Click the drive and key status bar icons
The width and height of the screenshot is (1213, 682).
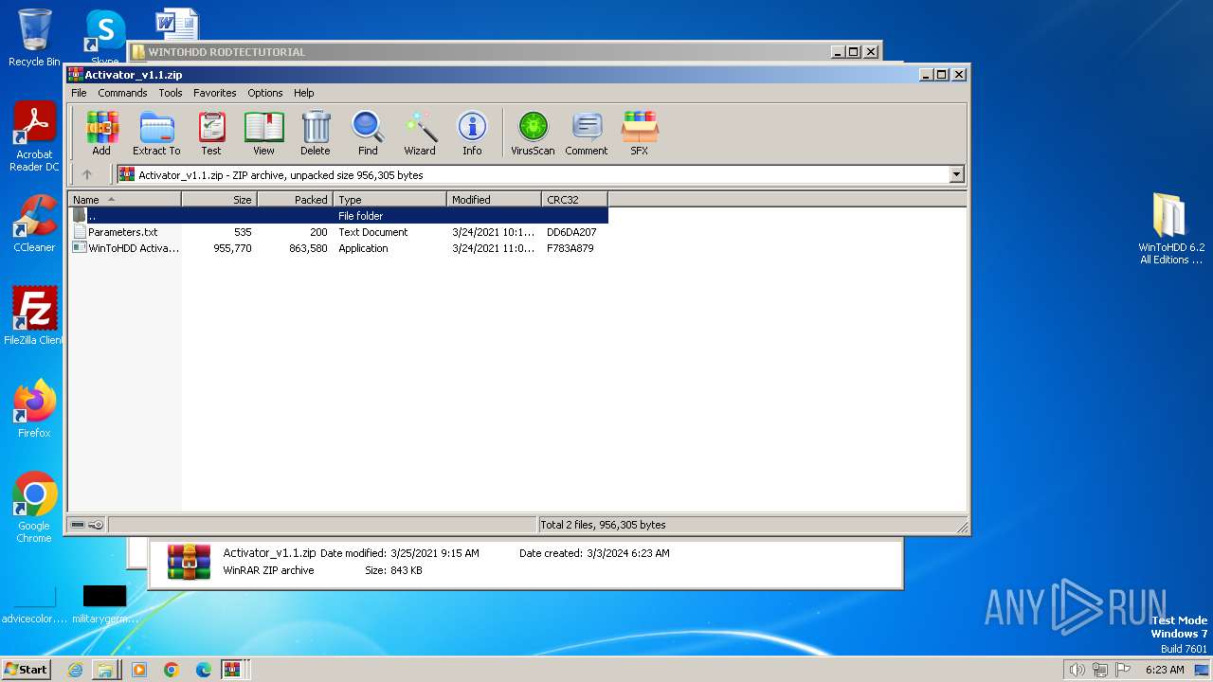[x=87, y=525]
